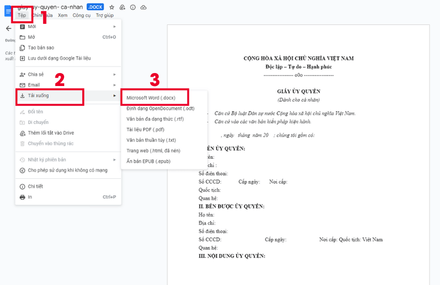Open Chi tiết from the file menu
The width and height of the screenshot is (440, 285).
tap(68, 187)
